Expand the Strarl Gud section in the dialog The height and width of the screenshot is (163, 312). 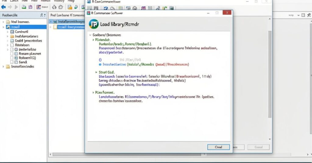click(96, 72)
